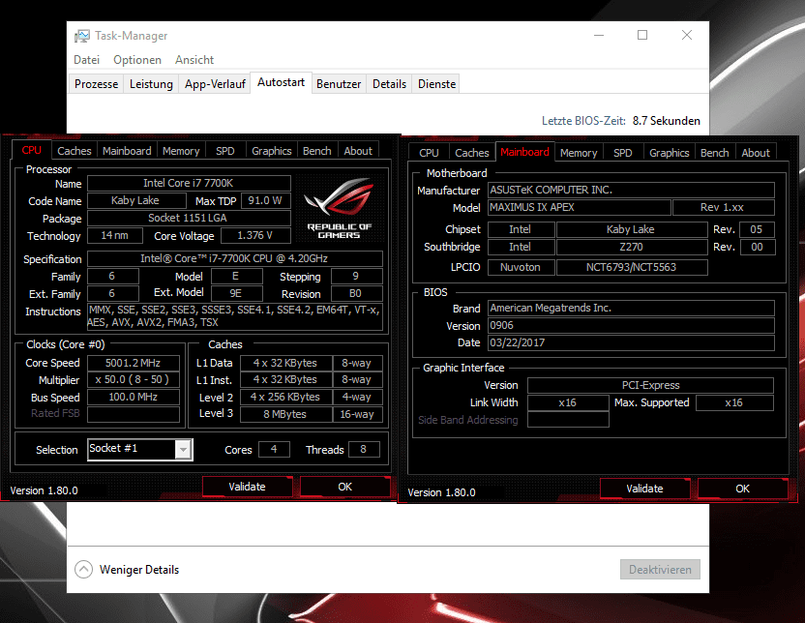The image size is (805, 623).
Task: Open Memory tab in right CPU-Z window
Action: pos(579,153)
